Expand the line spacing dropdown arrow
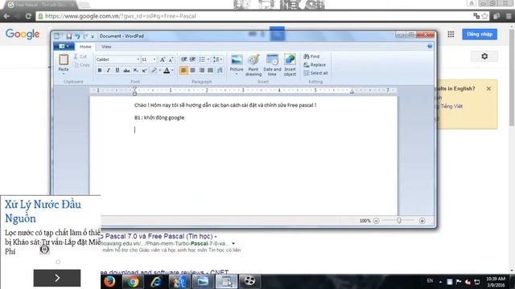 [x=221, y=59]
